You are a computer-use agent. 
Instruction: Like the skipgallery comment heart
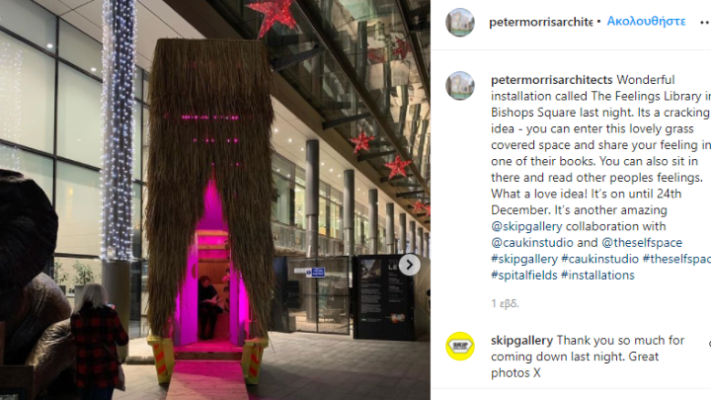(709, 345)
